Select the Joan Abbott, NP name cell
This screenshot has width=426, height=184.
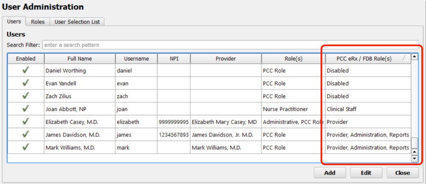point(80,109)
